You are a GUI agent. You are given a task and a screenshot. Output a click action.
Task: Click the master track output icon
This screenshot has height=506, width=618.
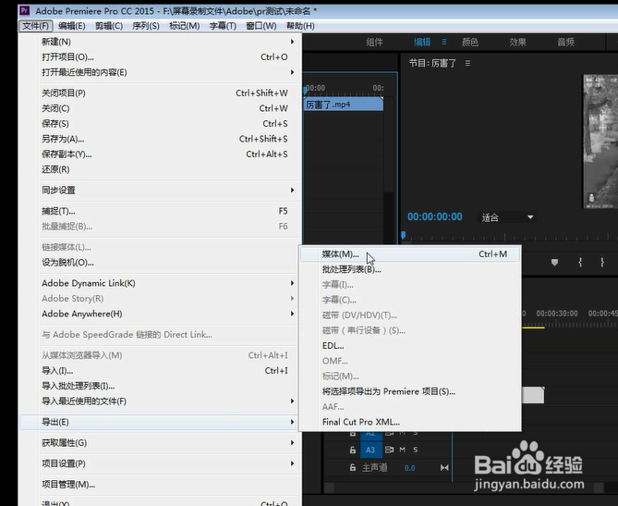click(x=444, y=468)
